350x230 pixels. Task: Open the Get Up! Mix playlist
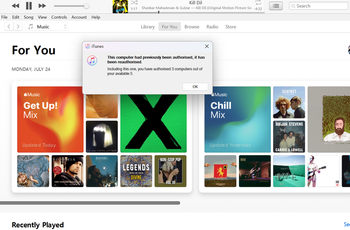click(x=50, y=119)
